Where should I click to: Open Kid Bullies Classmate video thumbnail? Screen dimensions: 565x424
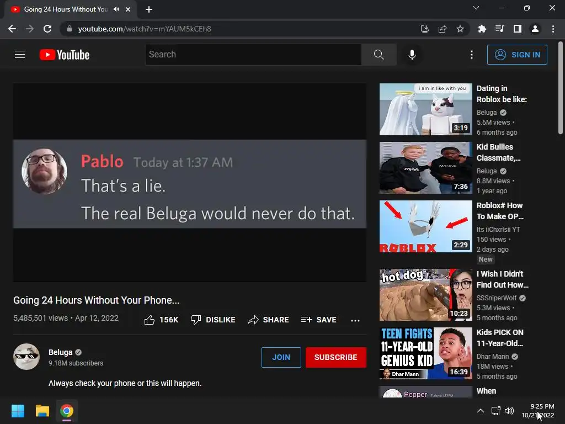click(x=425, y=168)
